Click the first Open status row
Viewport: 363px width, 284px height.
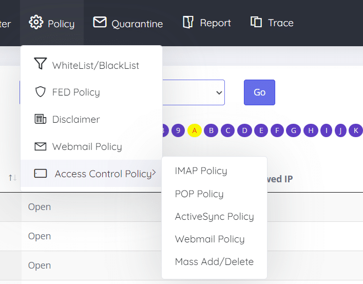pyautogui.click(x=40, y=207)
